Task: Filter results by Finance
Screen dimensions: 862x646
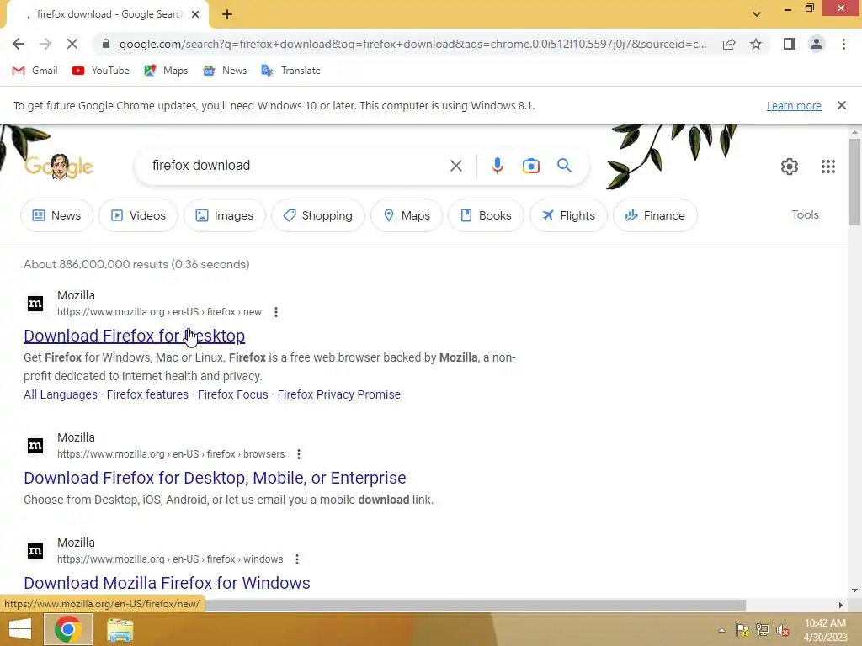Action: pos(655,215)
